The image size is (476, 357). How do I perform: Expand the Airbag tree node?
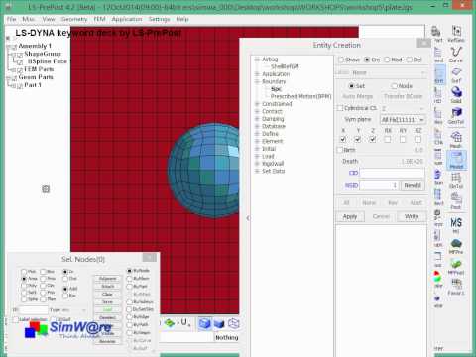[x=257, y=59]
